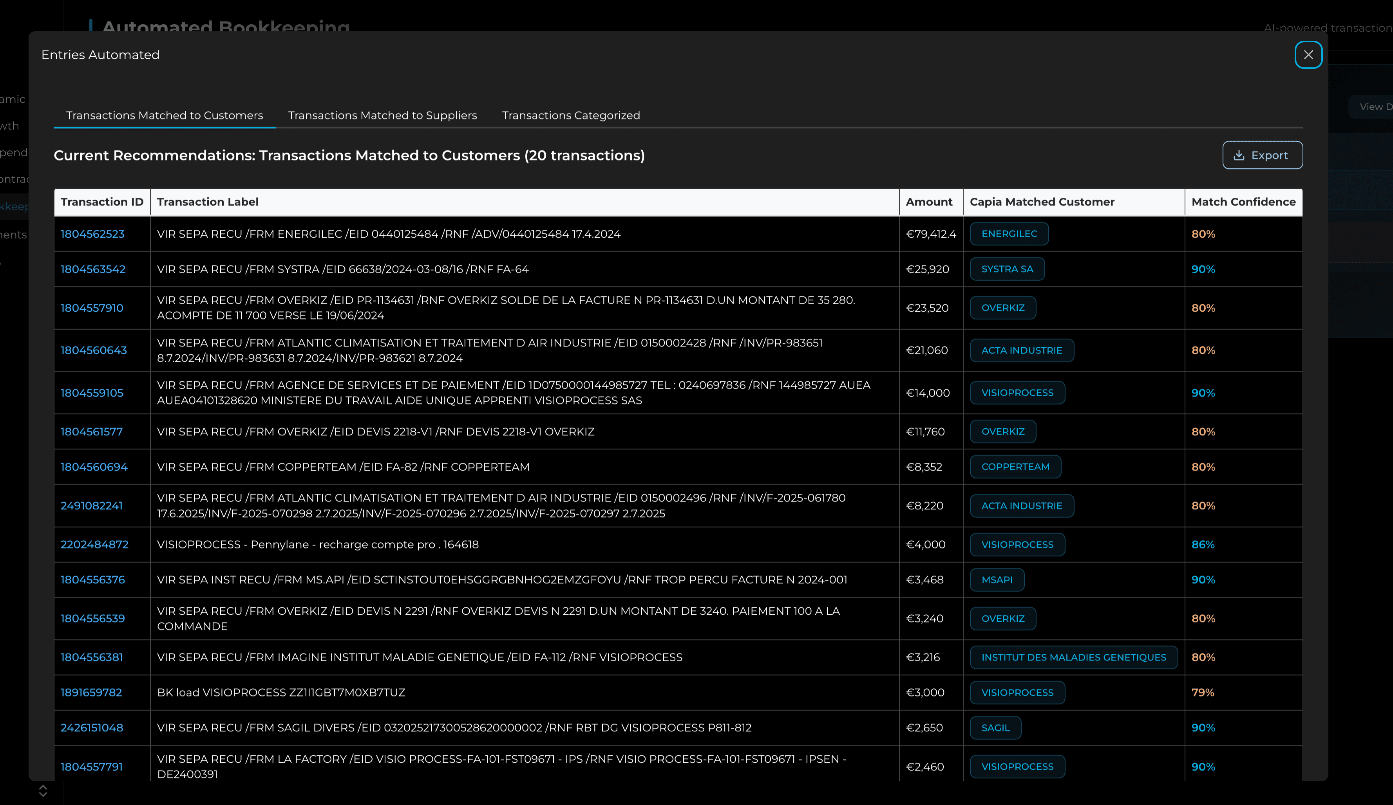The height and width of the screenshot is (805, 1393).
Task: Click the ENERGILEC customer tag
Action: point(1009,234)
